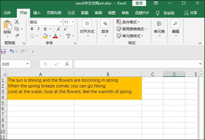Click the yellow fill color swatch
The width and height of the screenshot is (205, 140).
(45, 36)
